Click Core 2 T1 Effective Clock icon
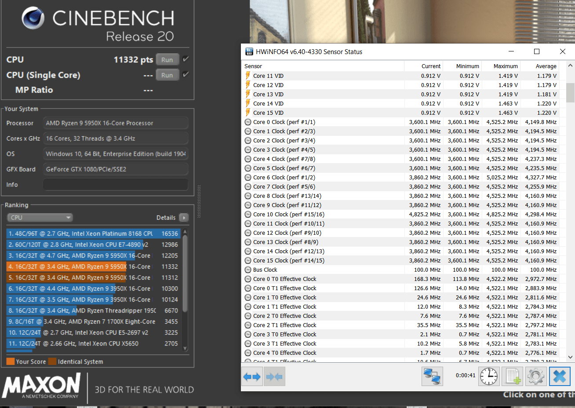This screenshot has height=408, width=575. (x=248, y=325)
